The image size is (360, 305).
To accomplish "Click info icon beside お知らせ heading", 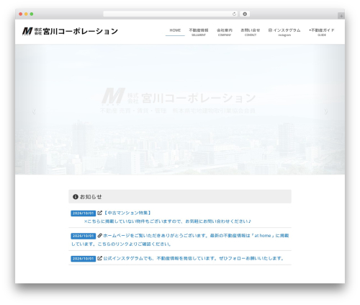I will [x=76, y=197].
